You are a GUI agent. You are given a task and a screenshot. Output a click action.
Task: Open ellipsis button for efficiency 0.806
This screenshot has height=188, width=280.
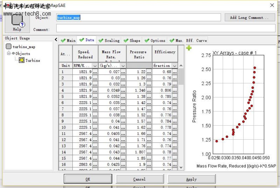[x=175, y=90]
